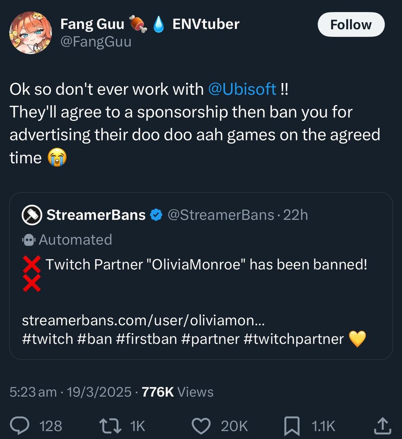Open Fang Guu's profile picture
Image resolution: width=402 pixels, height=439 pixels.
31,34
